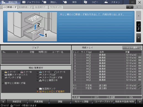Click the トナーC status indicator light
143x107 pixels.
(x=38, y=72)
